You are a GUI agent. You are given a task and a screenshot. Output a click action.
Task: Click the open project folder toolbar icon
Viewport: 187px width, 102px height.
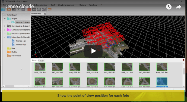(3, 9)
